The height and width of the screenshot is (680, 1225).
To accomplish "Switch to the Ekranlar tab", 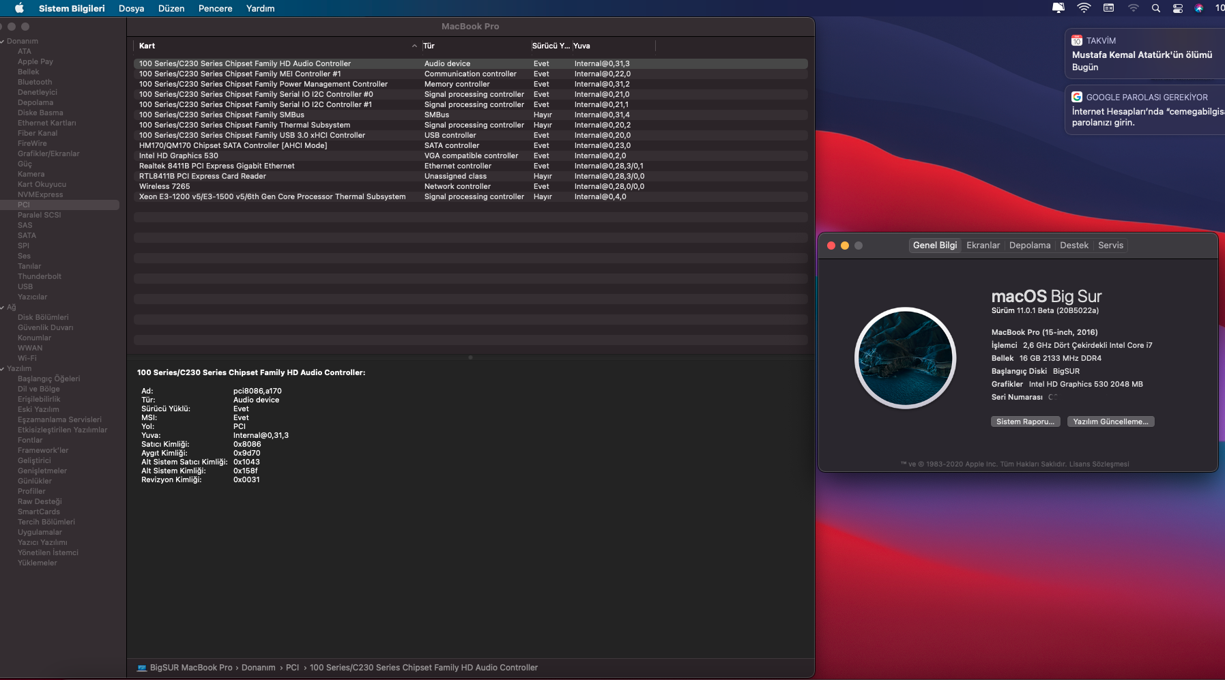I will tap(983, 246).
